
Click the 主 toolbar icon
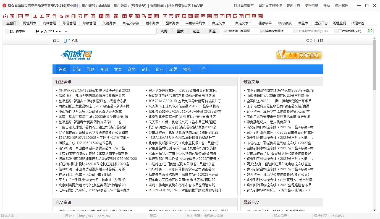coord(209,16)
